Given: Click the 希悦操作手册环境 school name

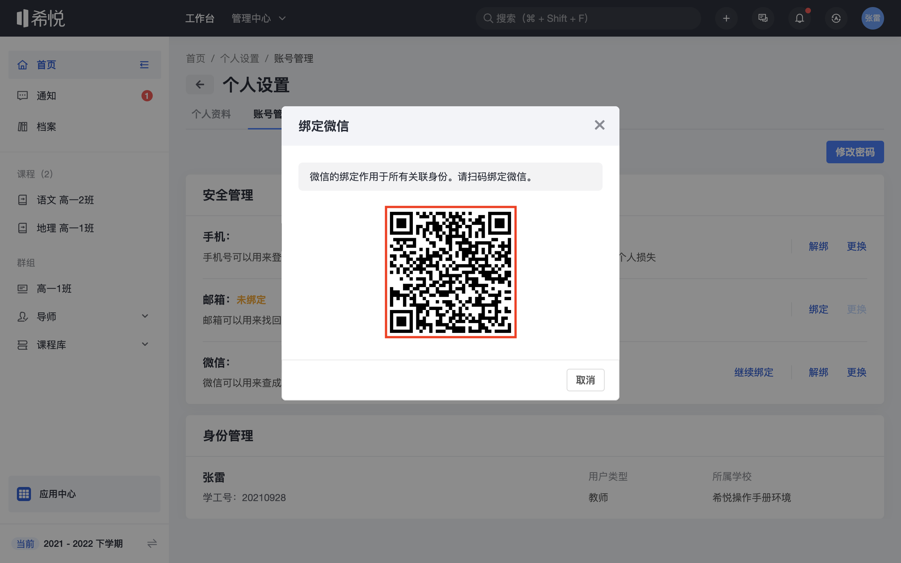Looking at the screenshot, I should point(751,498).
